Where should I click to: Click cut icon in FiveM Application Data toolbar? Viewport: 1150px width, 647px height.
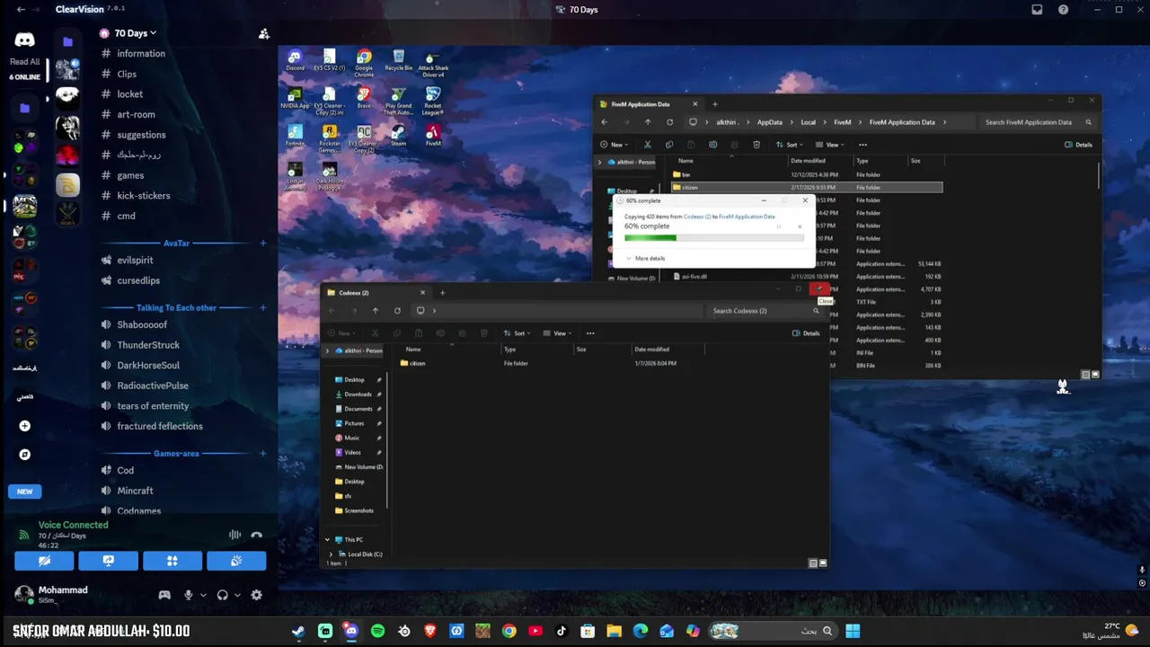pos(647,145)
